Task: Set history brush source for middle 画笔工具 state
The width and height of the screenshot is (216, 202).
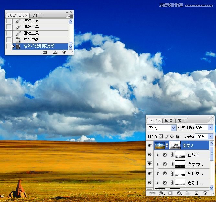Action: (x=9, y=27)
